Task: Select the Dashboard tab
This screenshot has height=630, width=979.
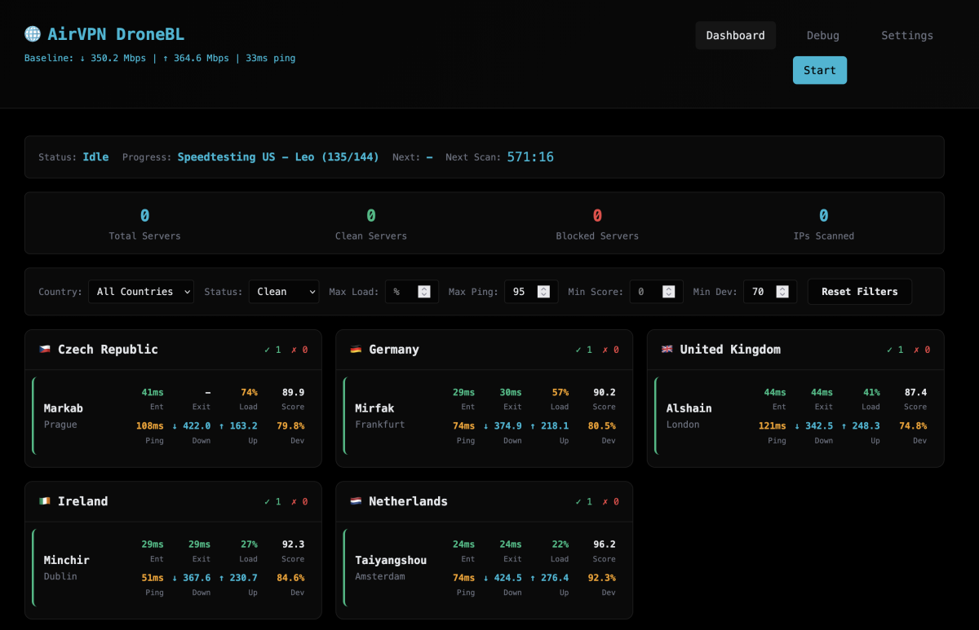Action: pyautogui.click(x=735, y=36)
